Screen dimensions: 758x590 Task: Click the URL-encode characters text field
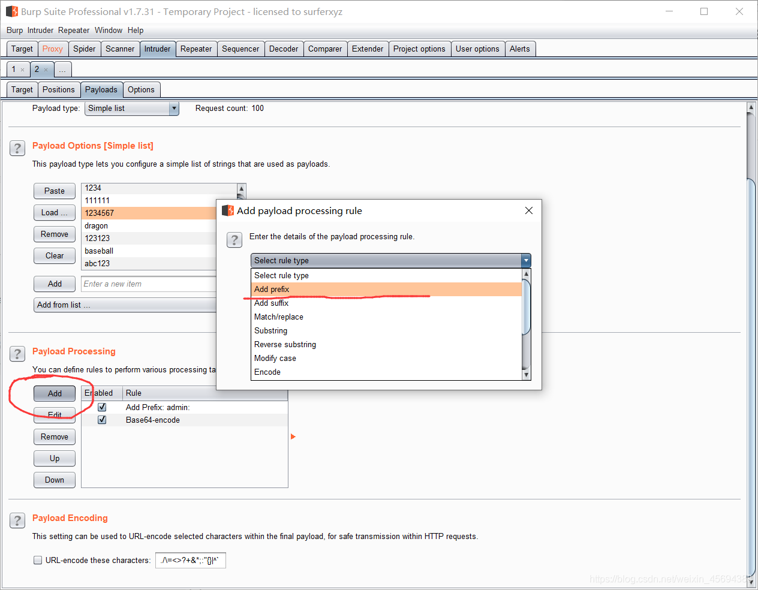click(191, 560)
